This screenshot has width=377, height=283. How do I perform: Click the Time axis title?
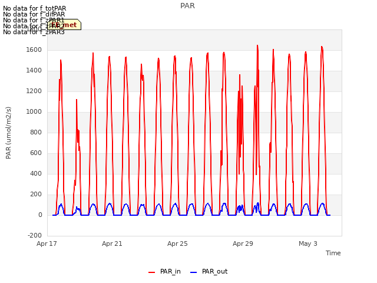(333, 253)
